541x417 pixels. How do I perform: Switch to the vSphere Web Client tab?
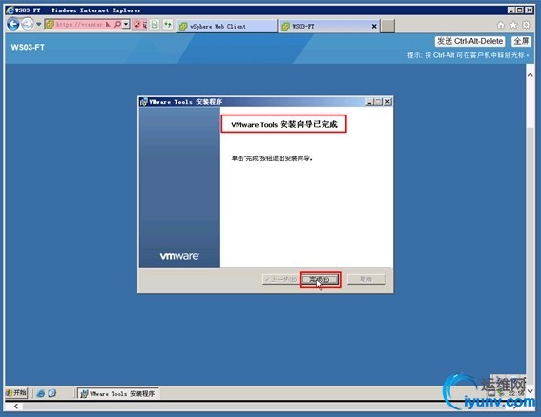[227, 26]
